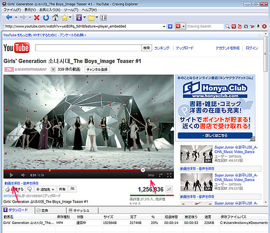Open the 追加先 add-to dropdown
Screen dimensions: 270x233
(45, 189)
